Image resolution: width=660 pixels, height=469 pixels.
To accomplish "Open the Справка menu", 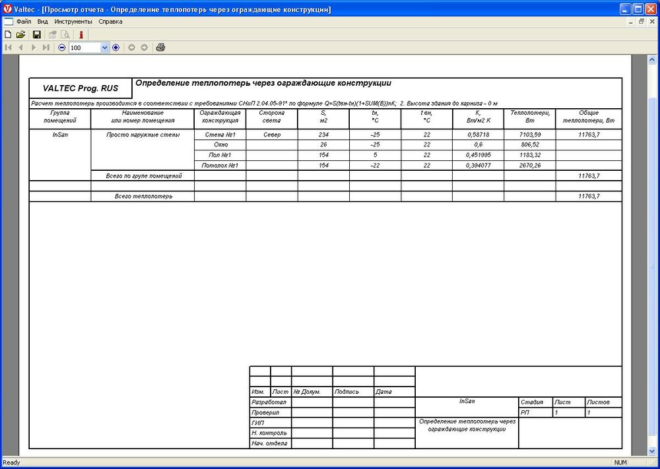I will (x=110, y=22).
